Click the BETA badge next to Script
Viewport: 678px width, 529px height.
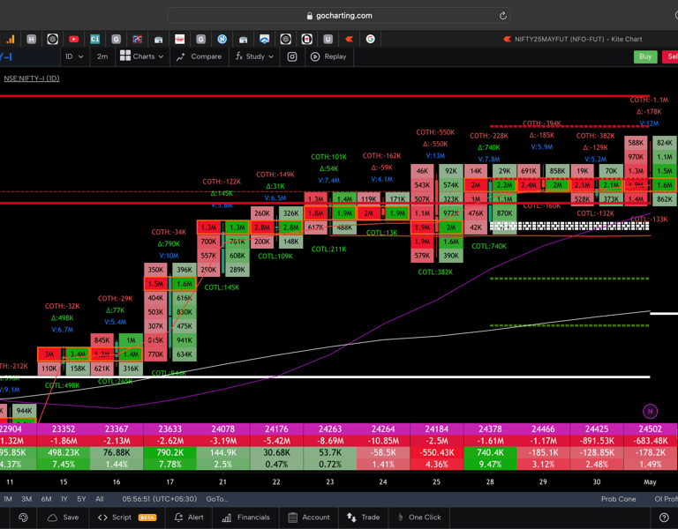[147, 518]
